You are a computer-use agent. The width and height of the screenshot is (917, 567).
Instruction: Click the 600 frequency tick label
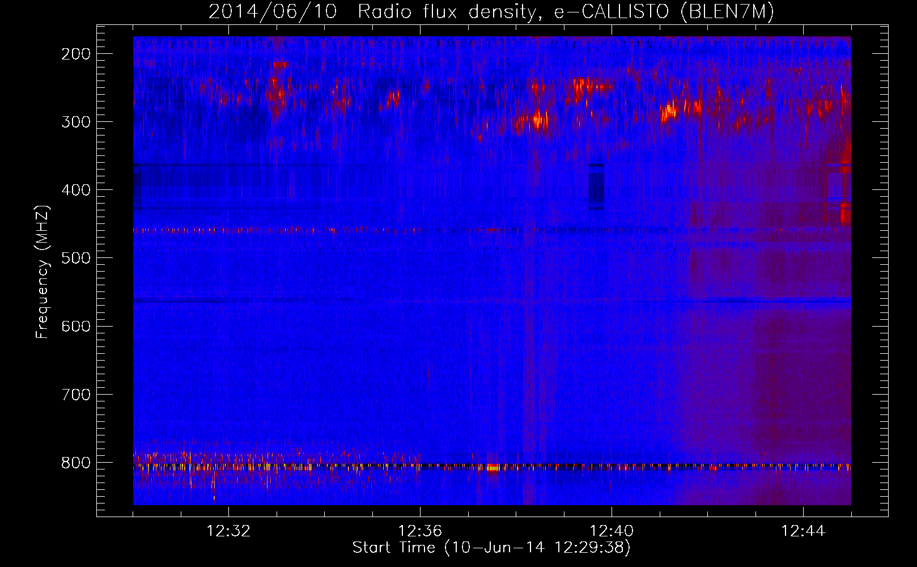pos(76,326)
